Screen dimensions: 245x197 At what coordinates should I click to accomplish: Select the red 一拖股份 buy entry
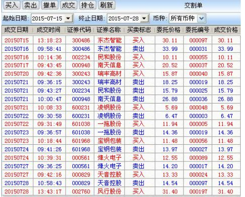tap(109, 124)
